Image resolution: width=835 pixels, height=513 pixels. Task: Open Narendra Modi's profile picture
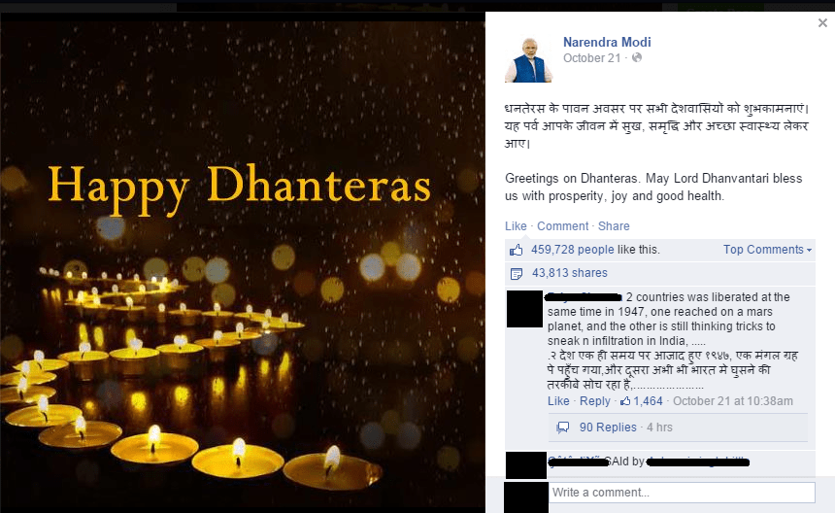point(529,59)
